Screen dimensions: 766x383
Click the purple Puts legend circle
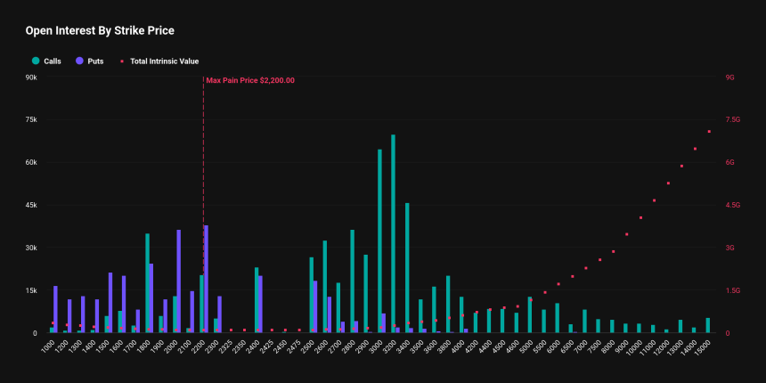[79, 61]
